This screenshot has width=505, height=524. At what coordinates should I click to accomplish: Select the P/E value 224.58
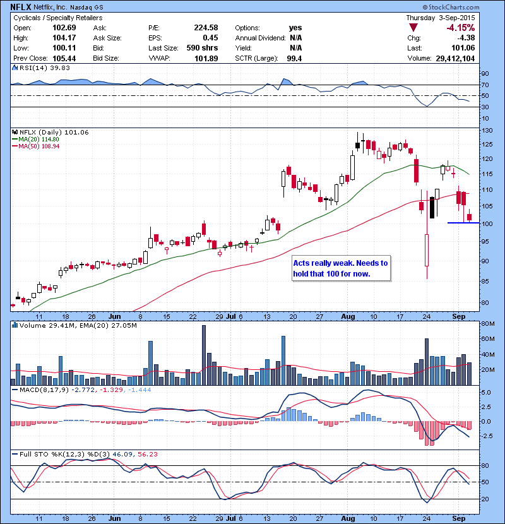tap(206, 28)
